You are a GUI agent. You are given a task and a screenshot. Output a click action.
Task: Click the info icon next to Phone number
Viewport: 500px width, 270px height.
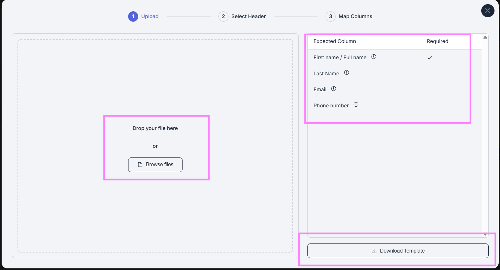pyautogui.click(x=356, y=104)
